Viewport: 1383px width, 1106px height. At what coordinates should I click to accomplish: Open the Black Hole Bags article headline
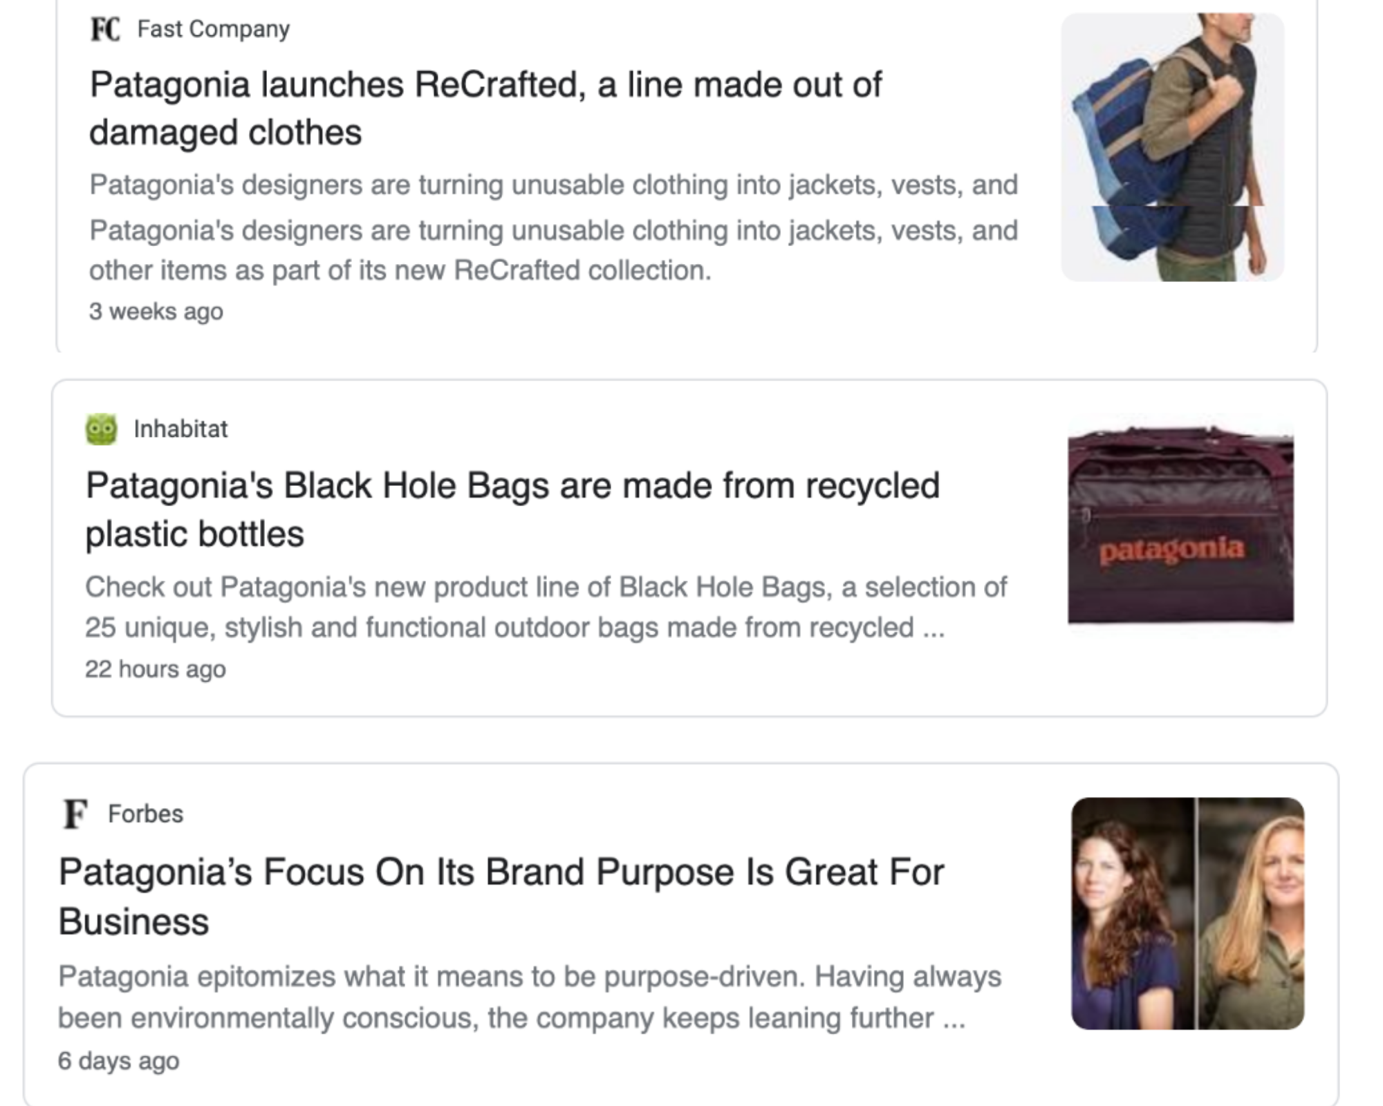click(512, 508)
